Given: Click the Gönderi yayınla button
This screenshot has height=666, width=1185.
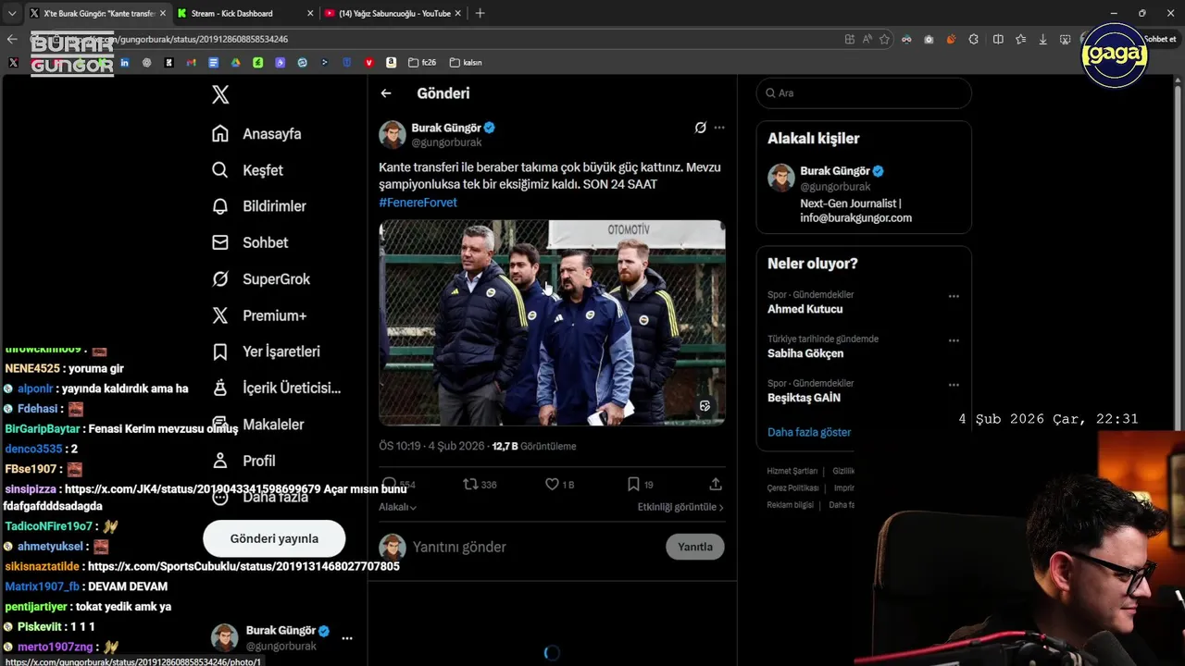Looking at the screenshot, I should [274, 538].
